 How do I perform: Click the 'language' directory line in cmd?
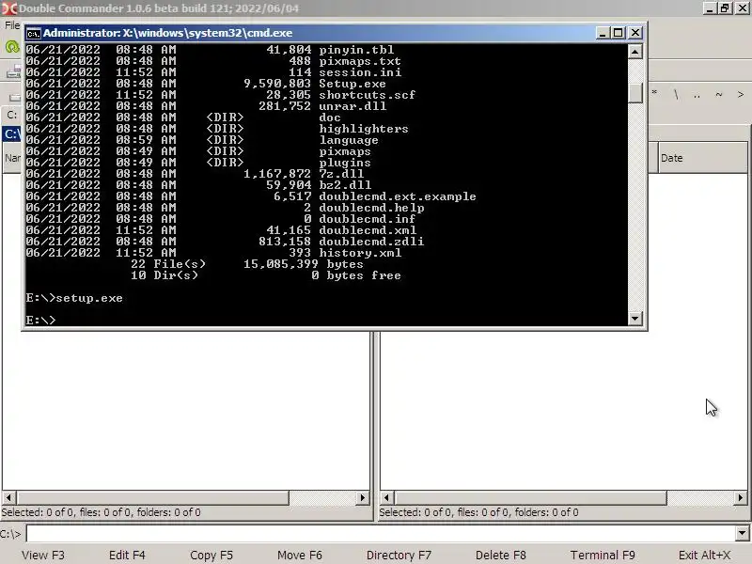coord(202,140)
